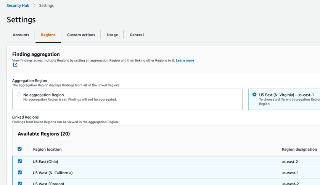320x185 pixels.
Task: Click the Region location column header
Action: 47,149
